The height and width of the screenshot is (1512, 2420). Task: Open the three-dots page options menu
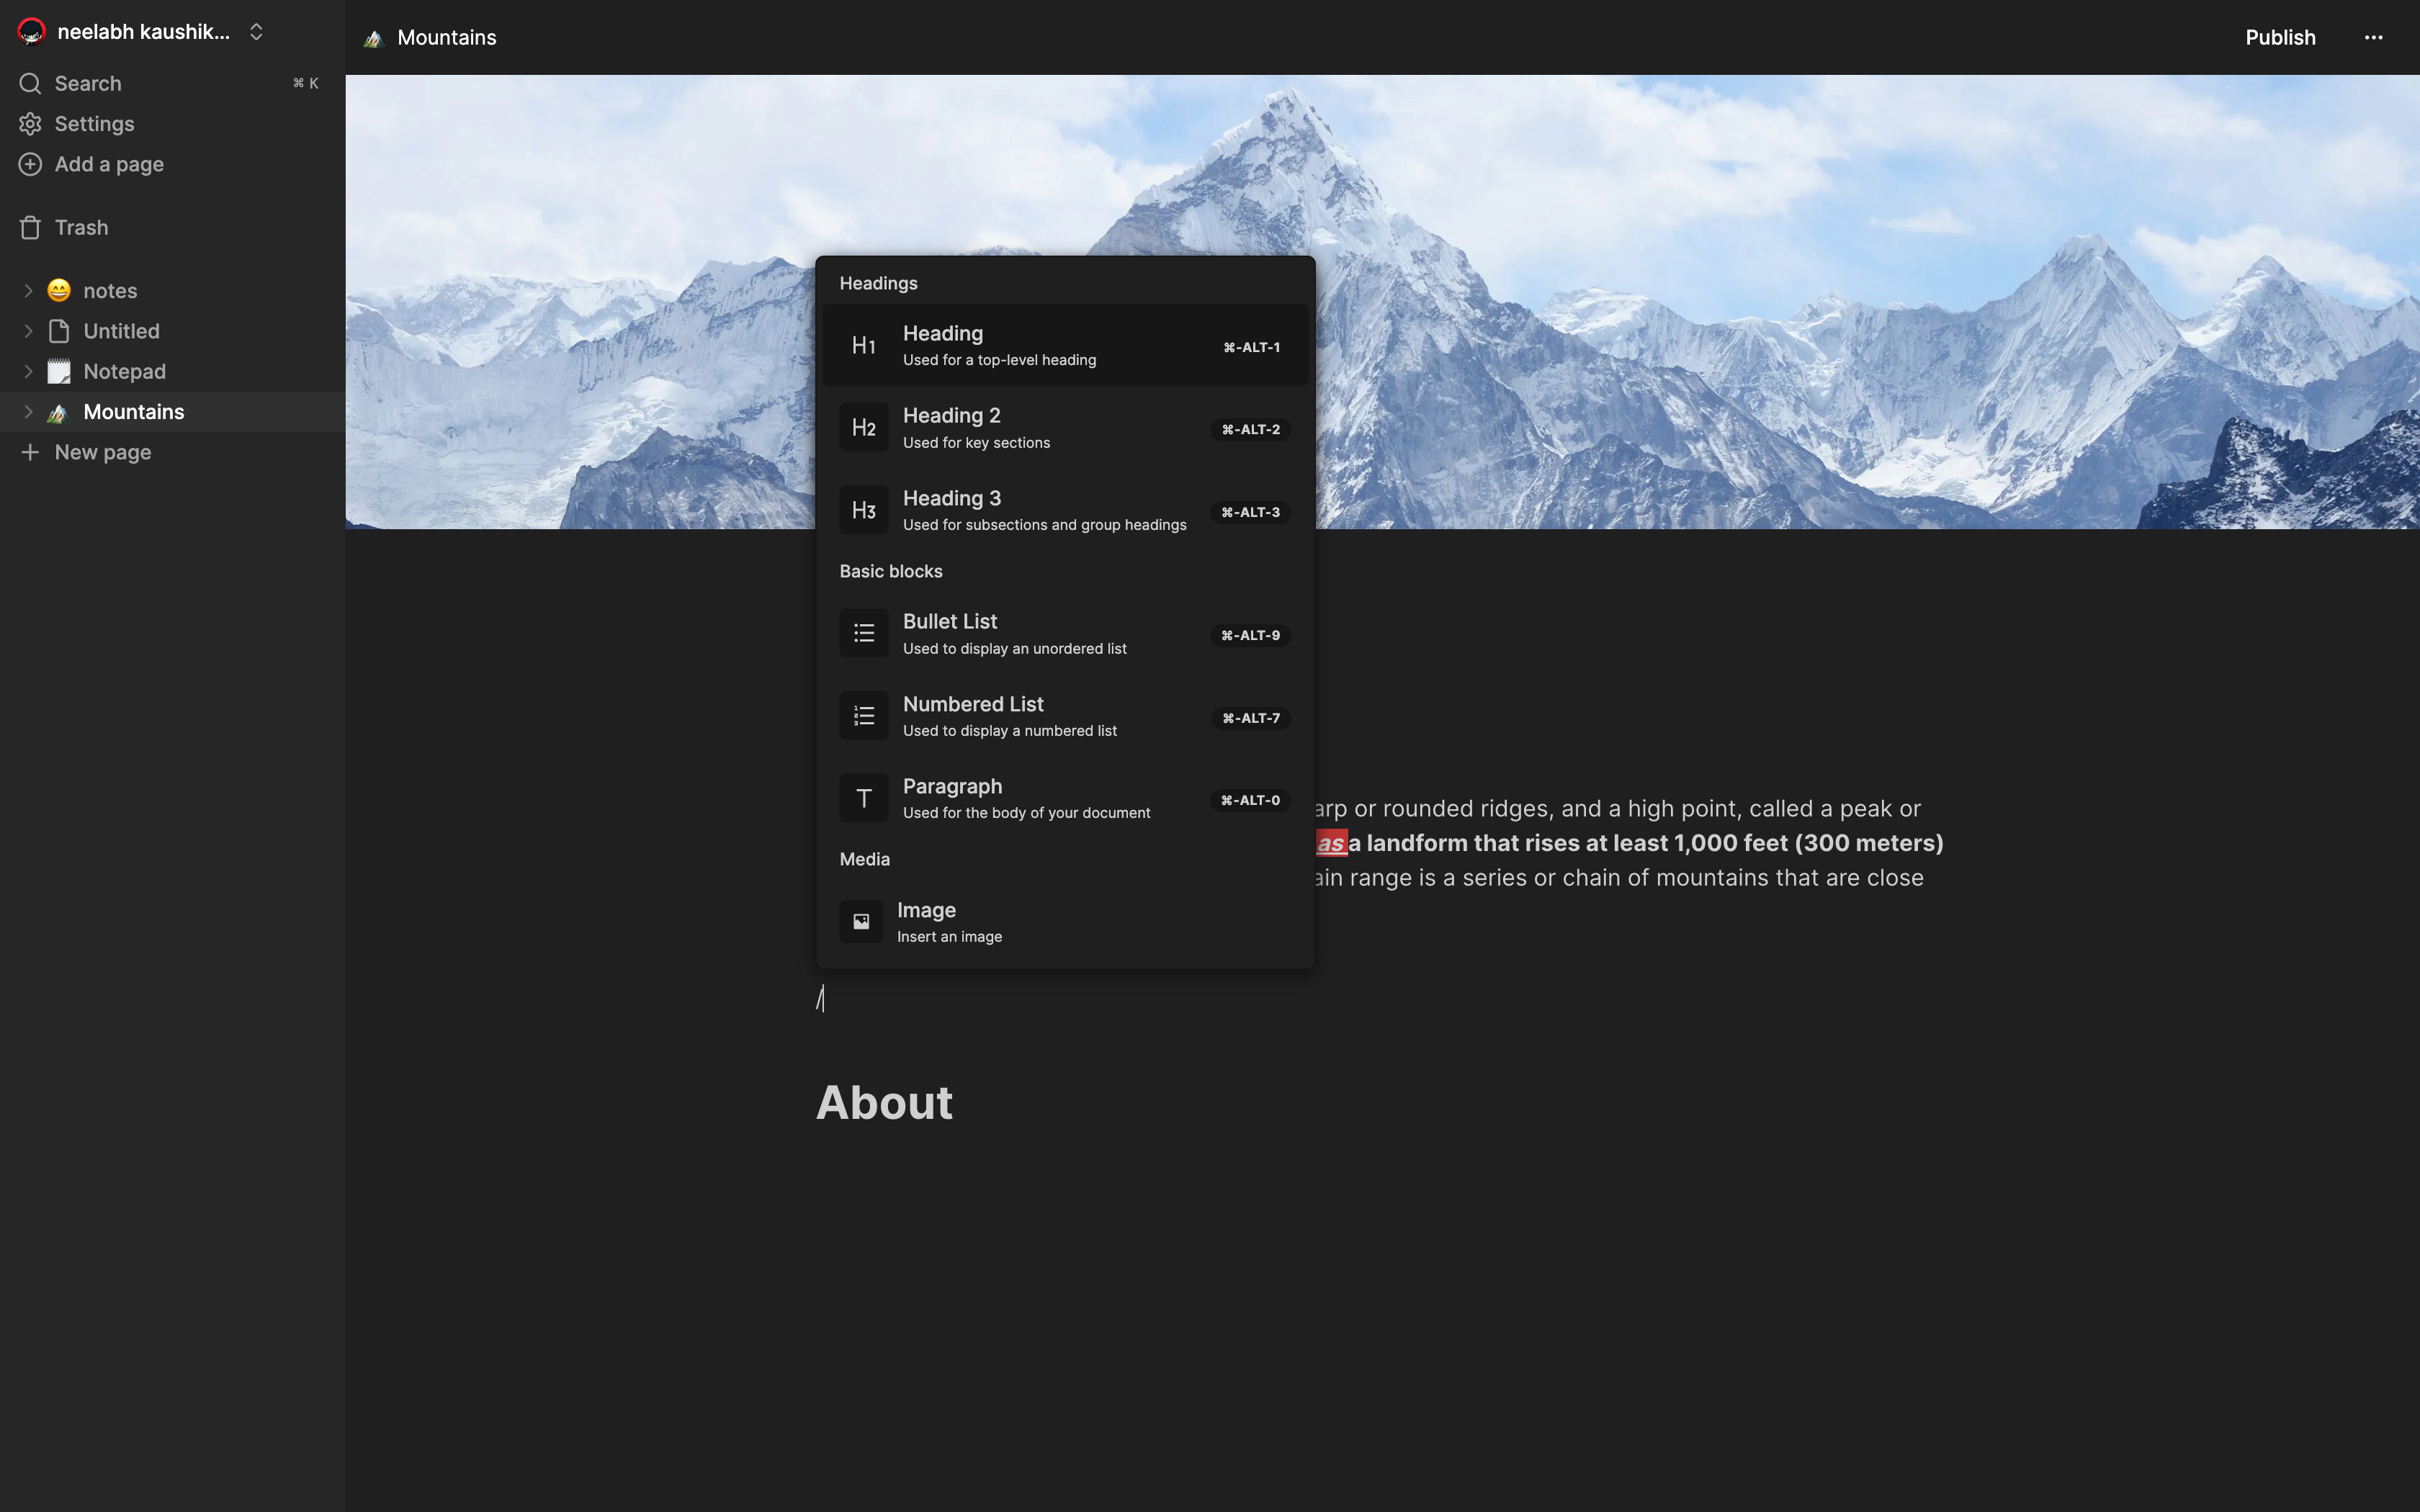click(x=2373, y=38)
